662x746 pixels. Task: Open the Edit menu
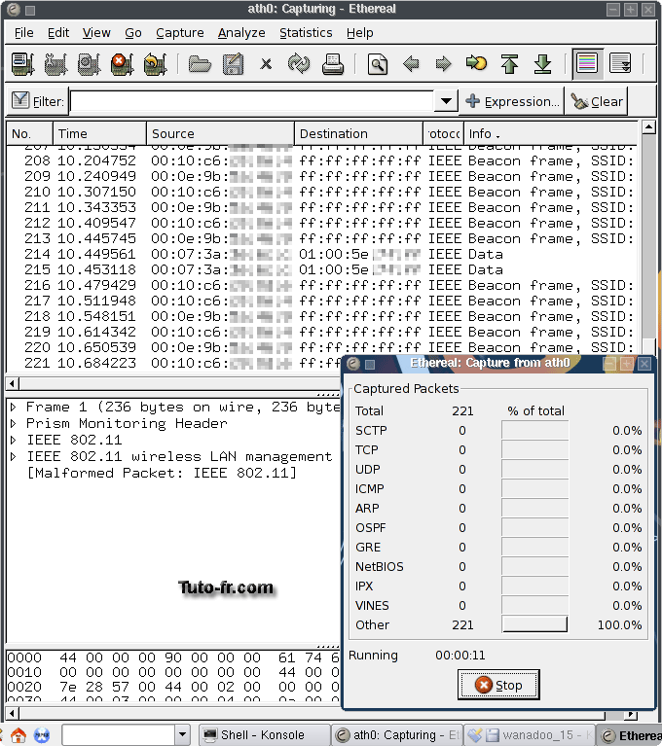pos(58,33)
